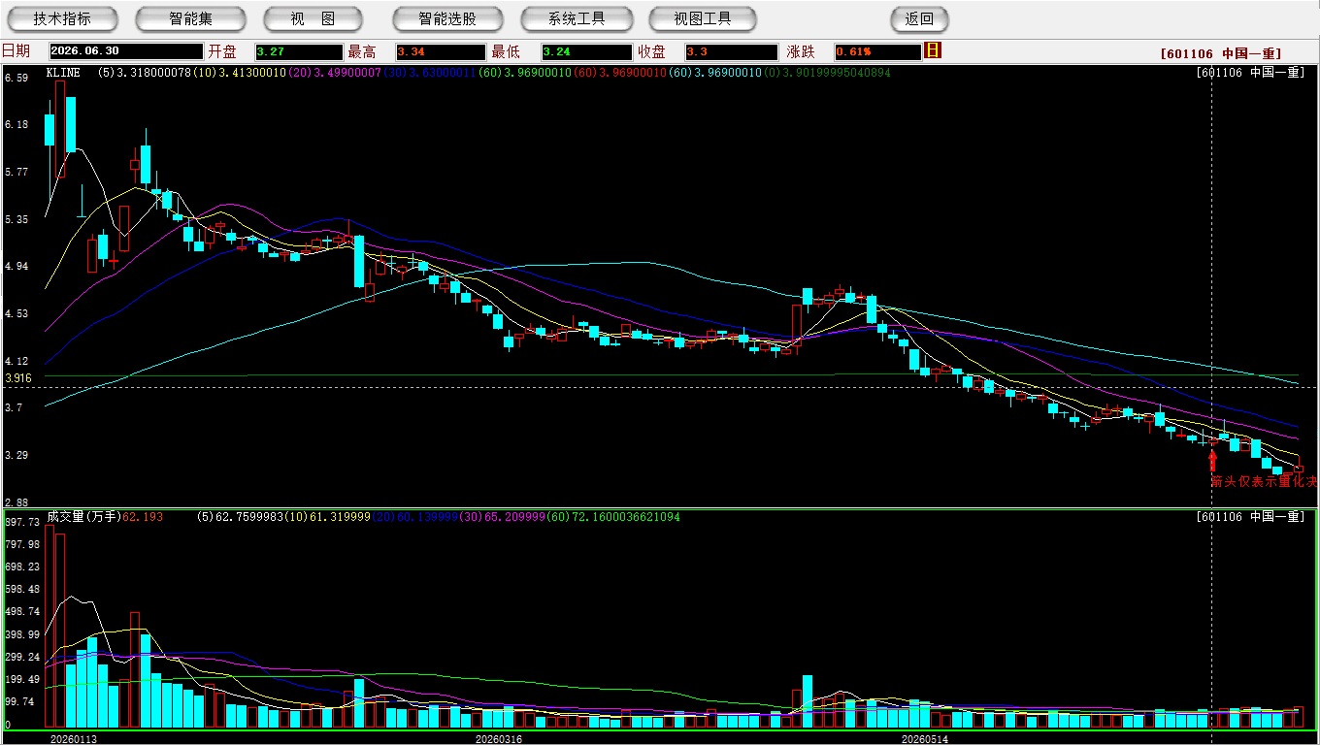Click the 返回 button
This screenshot has height=745, width=1320.
coord(919,18)
